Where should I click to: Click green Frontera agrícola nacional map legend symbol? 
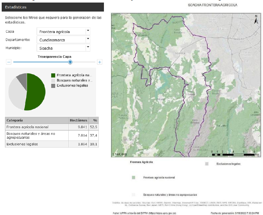click(x=133, y=178)
